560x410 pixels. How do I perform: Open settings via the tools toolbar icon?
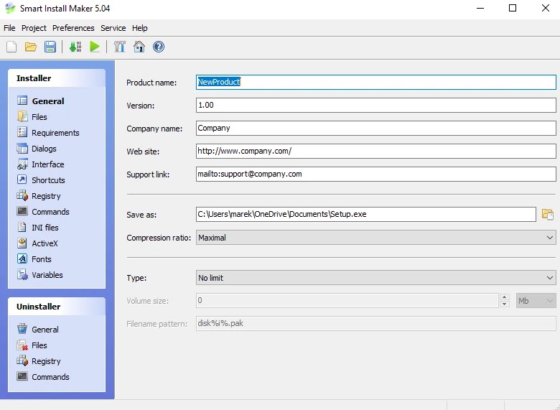click(120, 47)
